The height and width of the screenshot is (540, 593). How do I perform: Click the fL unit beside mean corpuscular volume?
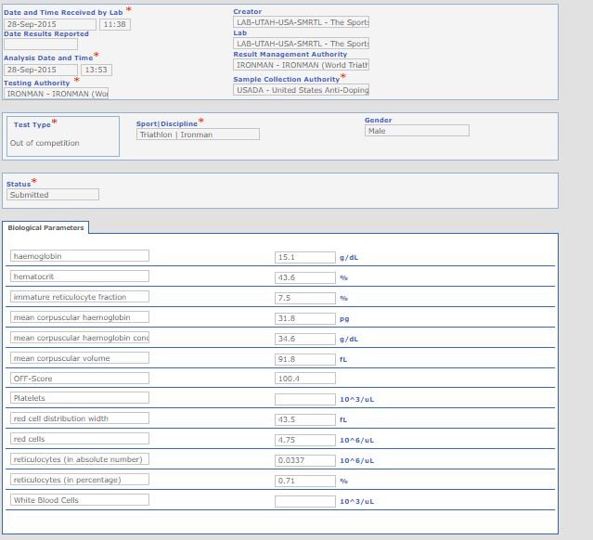343,360
